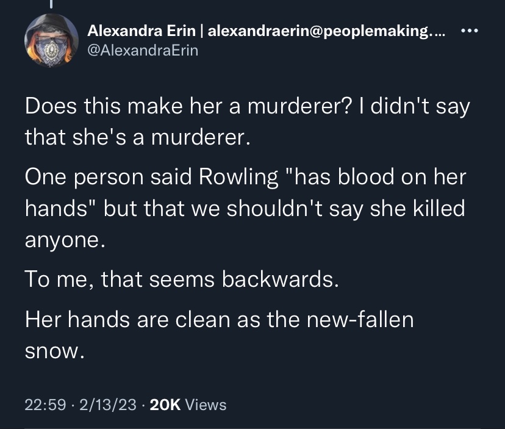Click the line "To me, that seems backwards."
The height and width of the screenshot is (429, 505).
pyautogui.click(x=182, y=279)
